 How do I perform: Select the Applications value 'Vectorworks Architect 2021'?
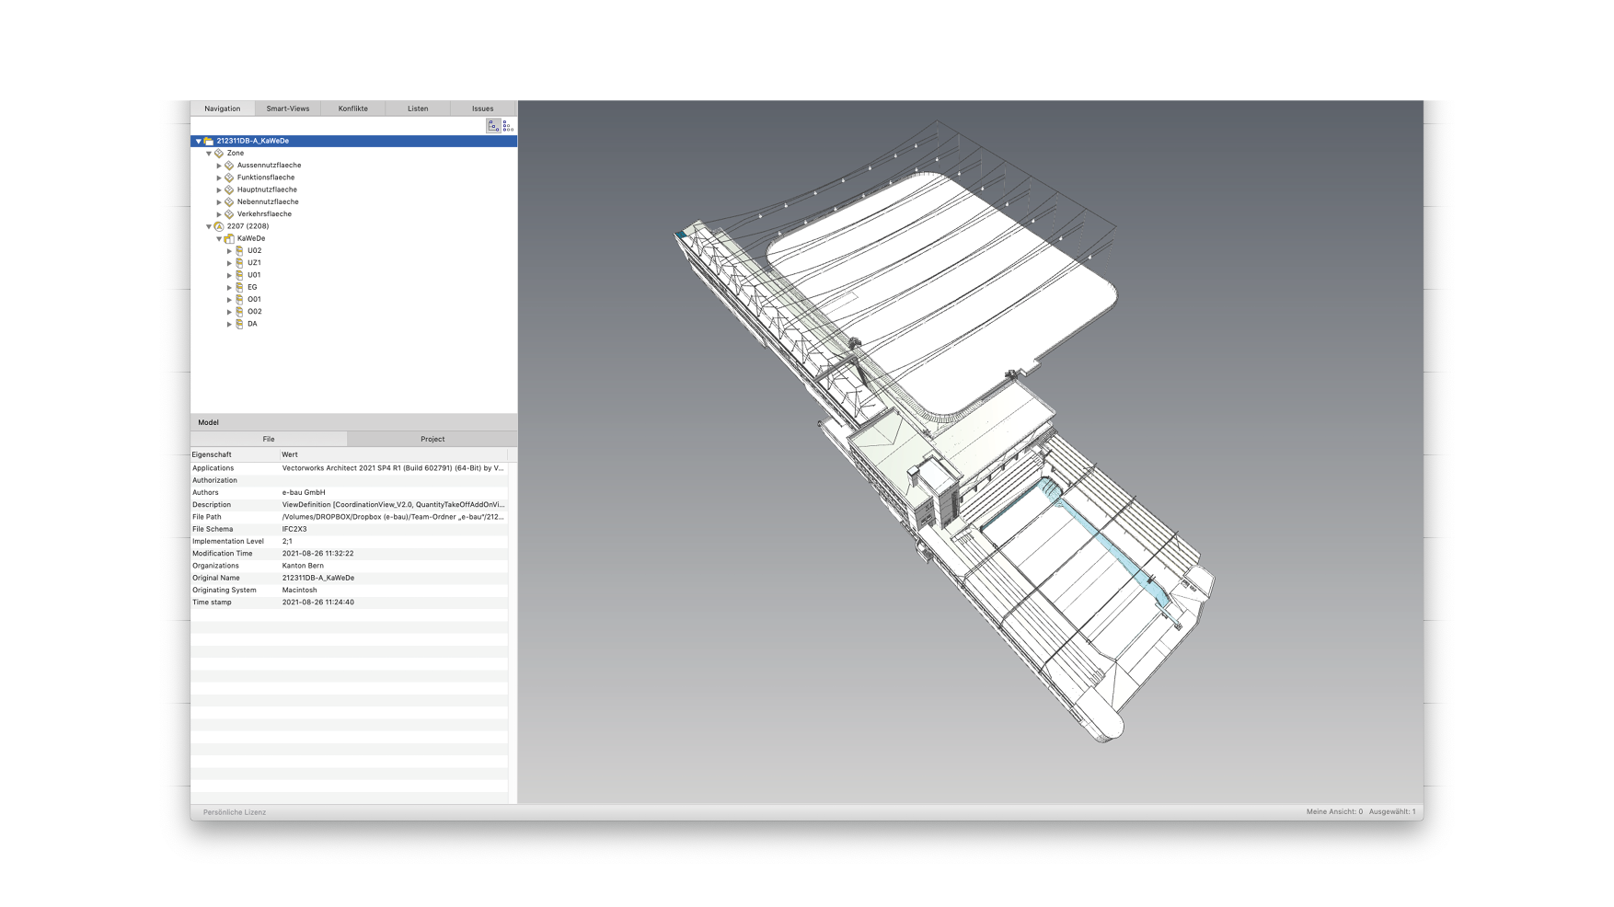coord(393,468)
